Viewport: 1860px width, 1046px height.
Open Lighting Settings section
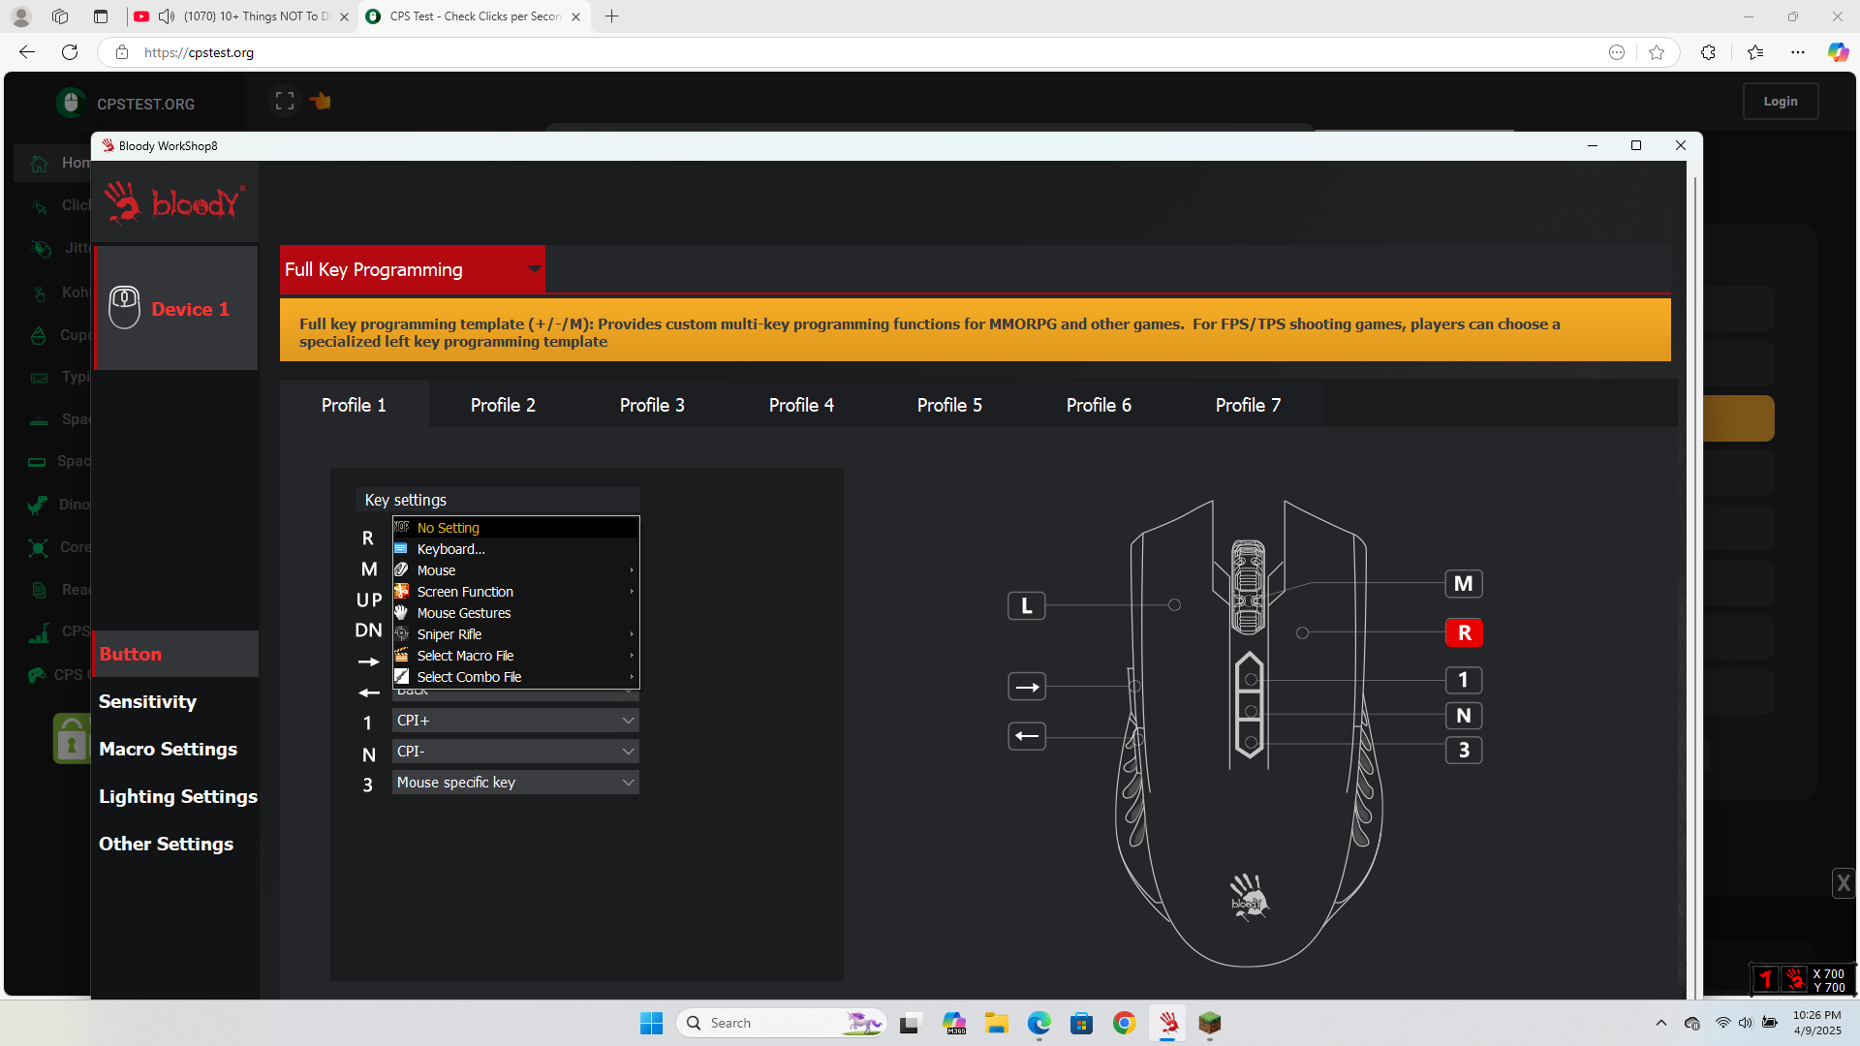177,796
